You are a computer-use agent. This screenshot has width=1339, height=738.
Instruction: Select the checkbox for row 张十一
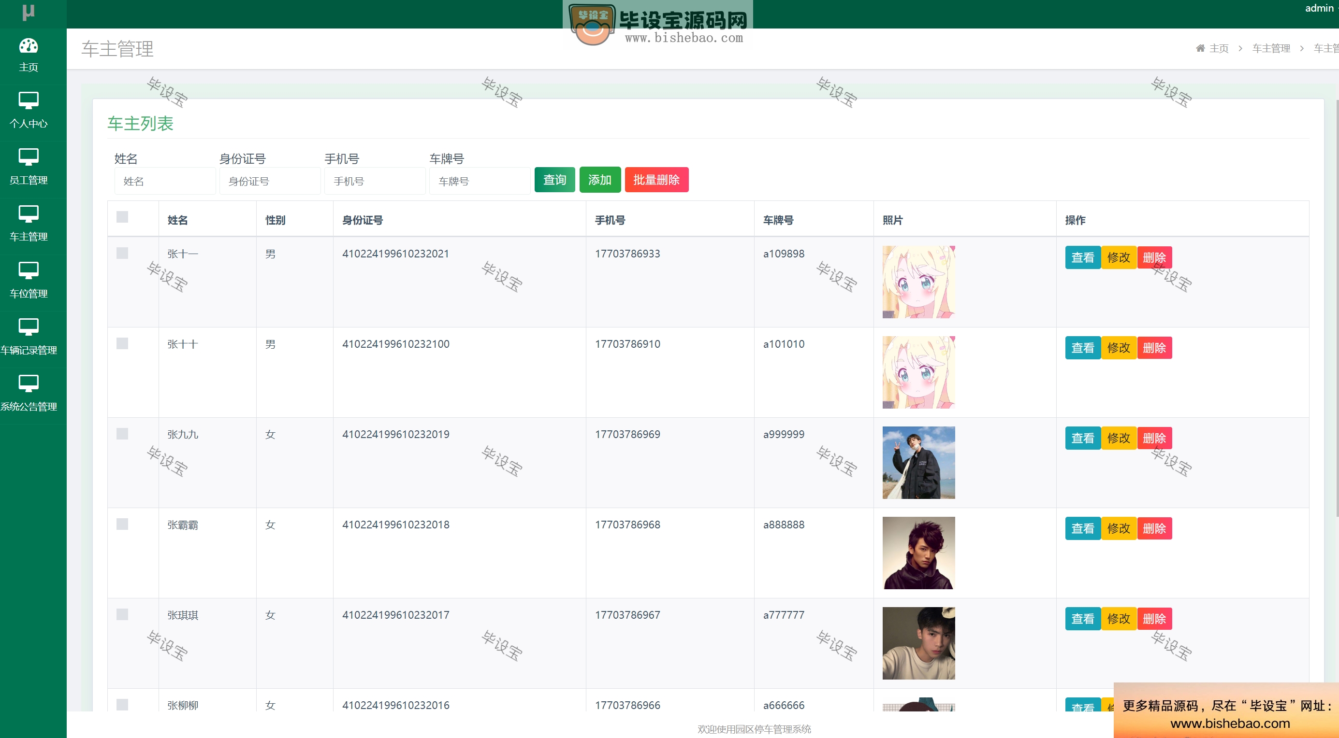(122, 253)
